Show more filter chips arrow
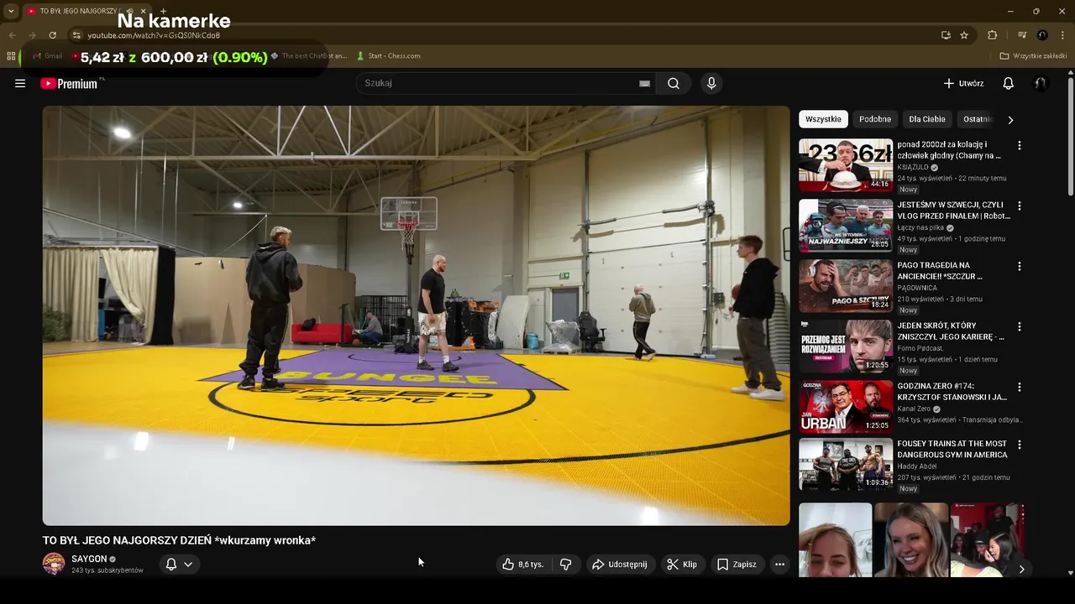 click(1010, 120)
